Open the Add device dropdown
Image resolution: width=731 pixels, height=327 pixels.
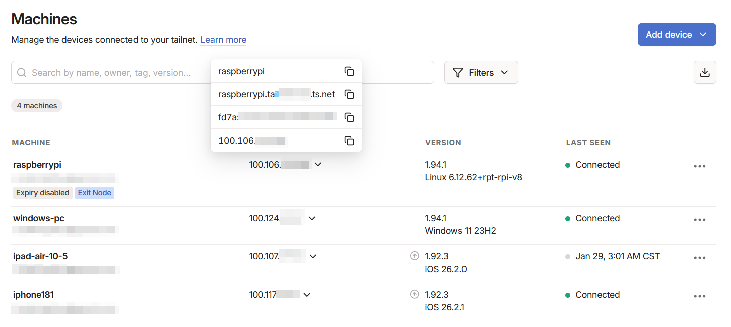click(677, 35)
